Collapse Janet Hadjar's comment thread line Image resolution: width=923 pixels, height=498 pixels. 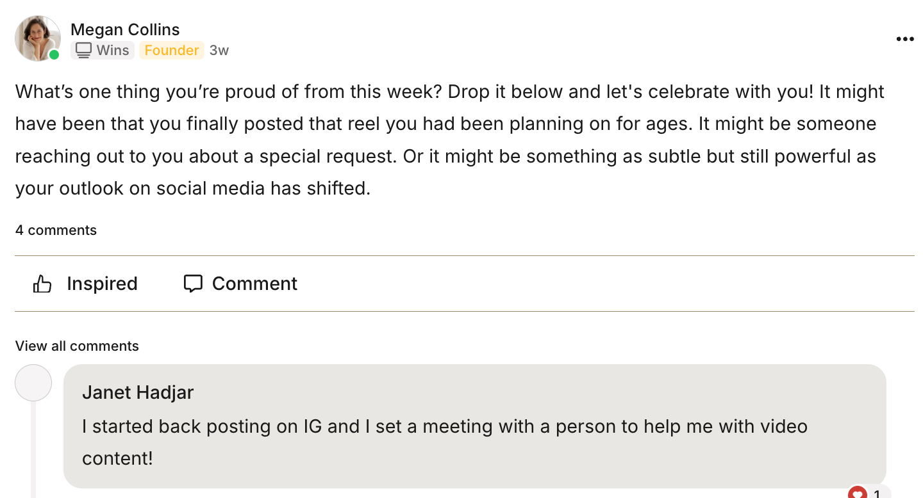[33, 448]
